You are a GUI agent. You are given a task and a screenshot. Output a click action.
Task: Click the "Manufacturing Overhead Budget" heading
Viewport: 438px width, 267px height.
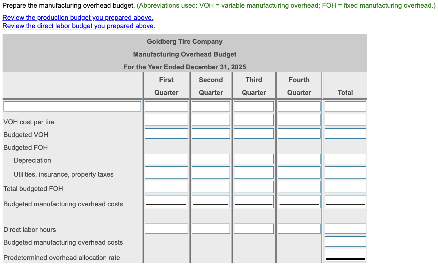185,54
